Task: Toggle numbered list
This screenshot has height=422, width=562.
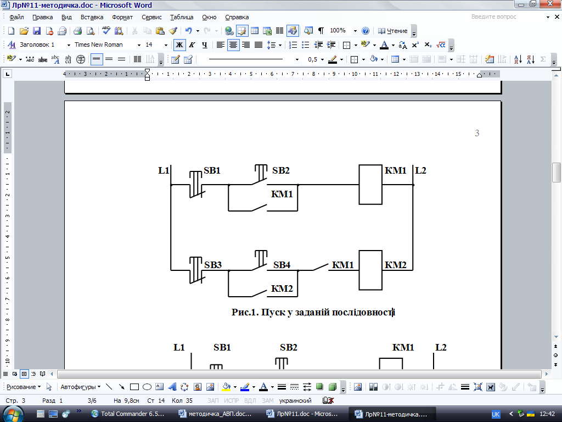Action: click(293, 45)
